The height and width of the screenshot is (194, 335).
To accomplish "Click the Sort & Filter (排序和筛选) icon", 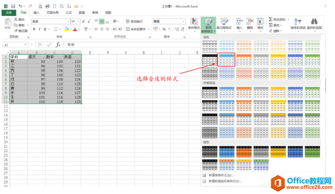I will [x=298, y=22].
